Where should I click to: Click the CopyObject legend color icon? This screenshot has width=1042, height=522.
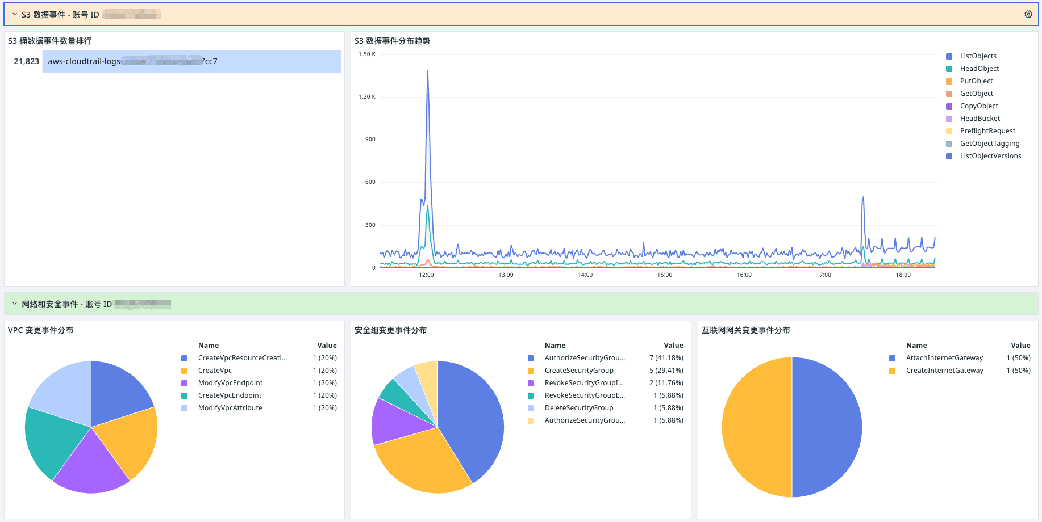949,106
